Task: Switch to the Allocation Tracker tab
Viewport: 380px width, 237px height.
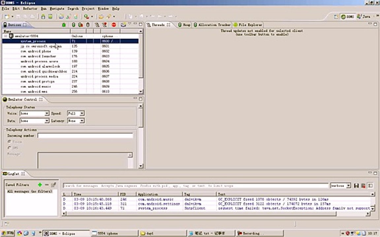Action: tap(212, 25)
